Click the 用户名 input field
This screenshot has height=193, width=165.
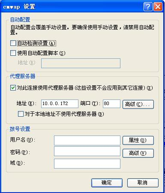[87, 140]
